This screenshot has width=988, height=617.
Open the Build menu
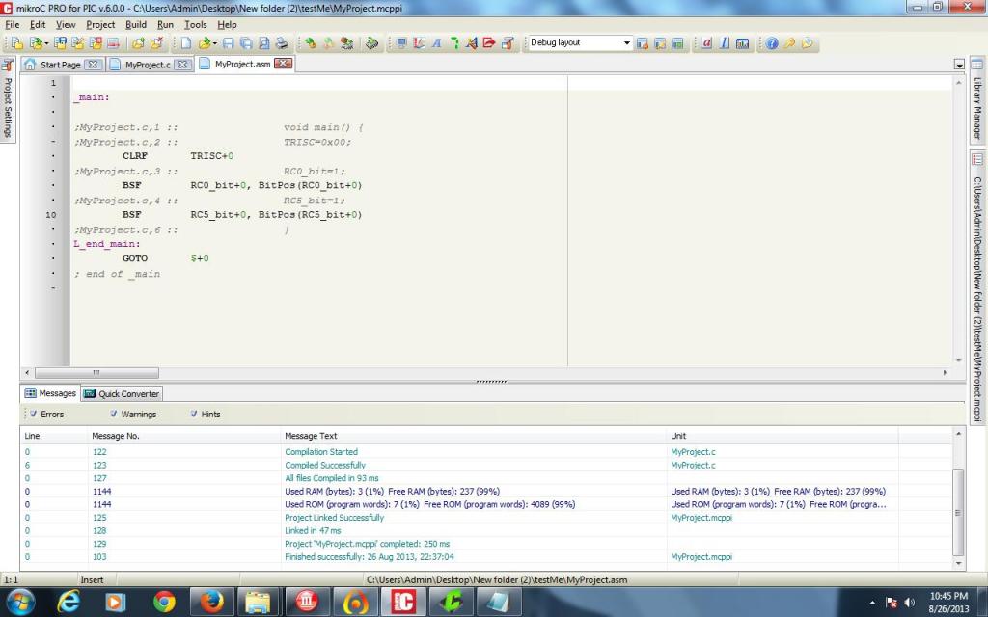click(x=136, y=24)
